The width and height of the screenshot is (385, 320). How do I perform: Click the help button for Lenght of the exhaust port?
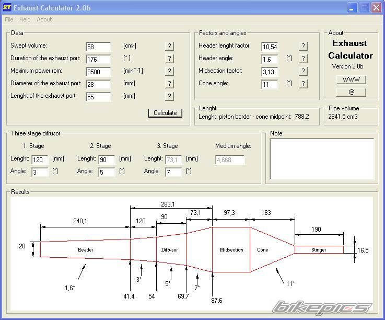pyautogui.click(x=169, y=96)
